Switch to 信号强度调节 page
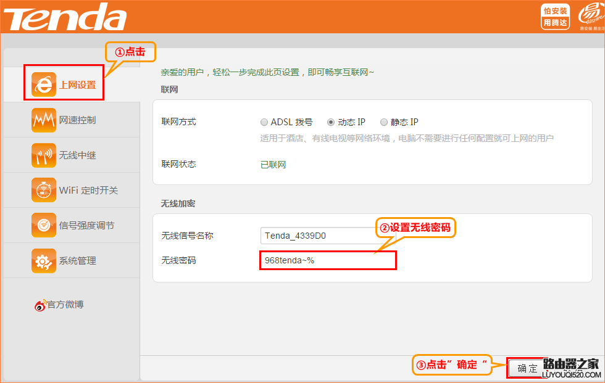This screenshot has width=605, height=383. point(72,225)
